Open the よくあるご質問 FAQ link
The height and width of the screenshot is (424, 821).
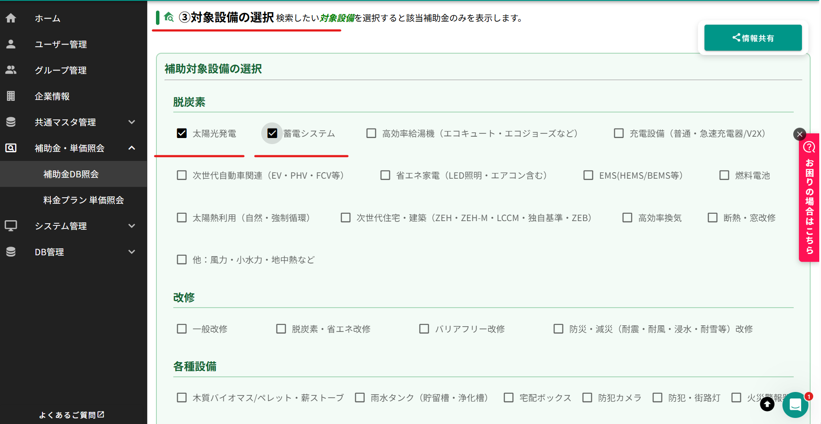point(71,415)
